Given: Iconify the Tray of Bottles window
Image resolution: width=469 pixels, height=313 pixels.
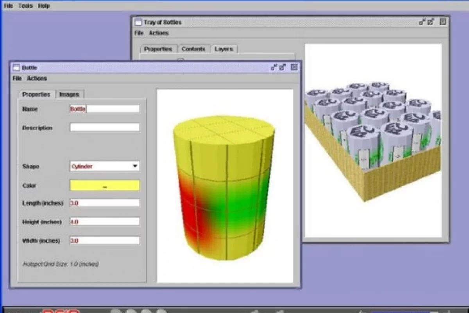Looking at the screenshot, I should click(x=422, y=22).
